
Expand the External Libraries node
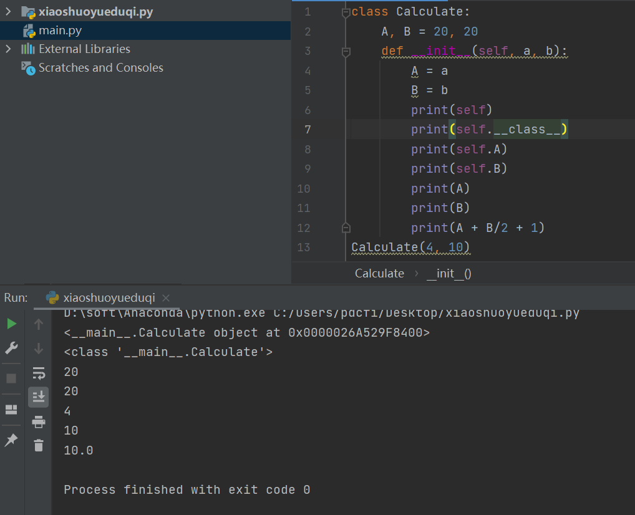point(8,49)
